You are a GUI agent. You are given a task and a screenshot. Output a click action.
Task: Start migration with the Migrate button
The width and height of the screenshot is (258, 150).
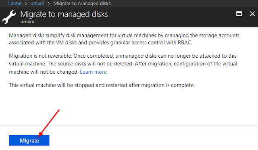pos(29,140)
